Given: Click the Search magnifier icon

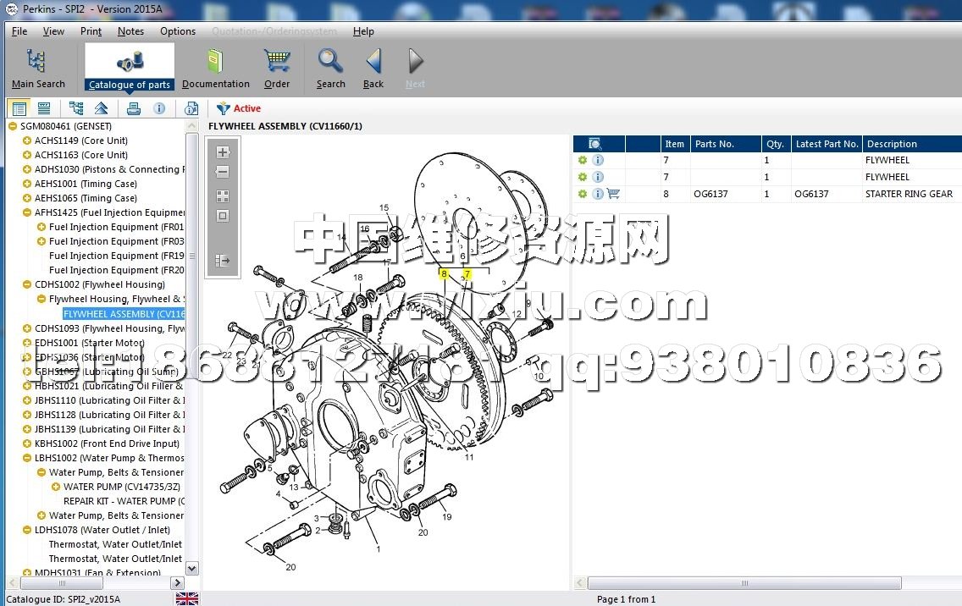Looking at the screenshot, I should pyautogui.click(x=330, y=68).
